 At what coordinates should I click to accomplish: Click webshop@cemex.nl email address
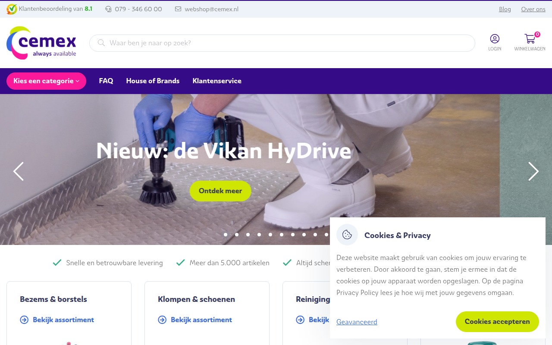pos(211,9)
